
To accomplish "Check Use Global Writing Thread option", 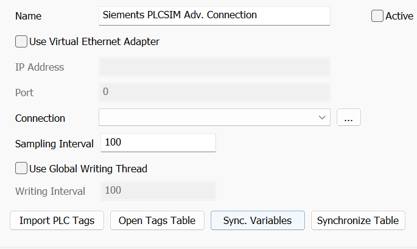I will (x=21, y=169).
